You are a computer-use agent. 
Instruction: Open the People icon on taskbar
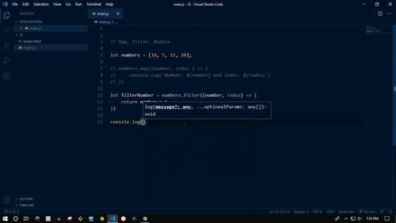(x=337, y=219)
